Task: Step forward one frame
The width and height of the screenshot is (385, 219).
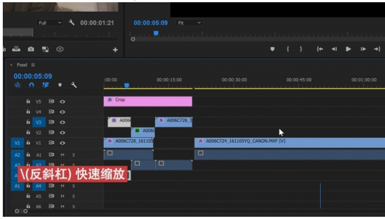Action: coord(363,49)
